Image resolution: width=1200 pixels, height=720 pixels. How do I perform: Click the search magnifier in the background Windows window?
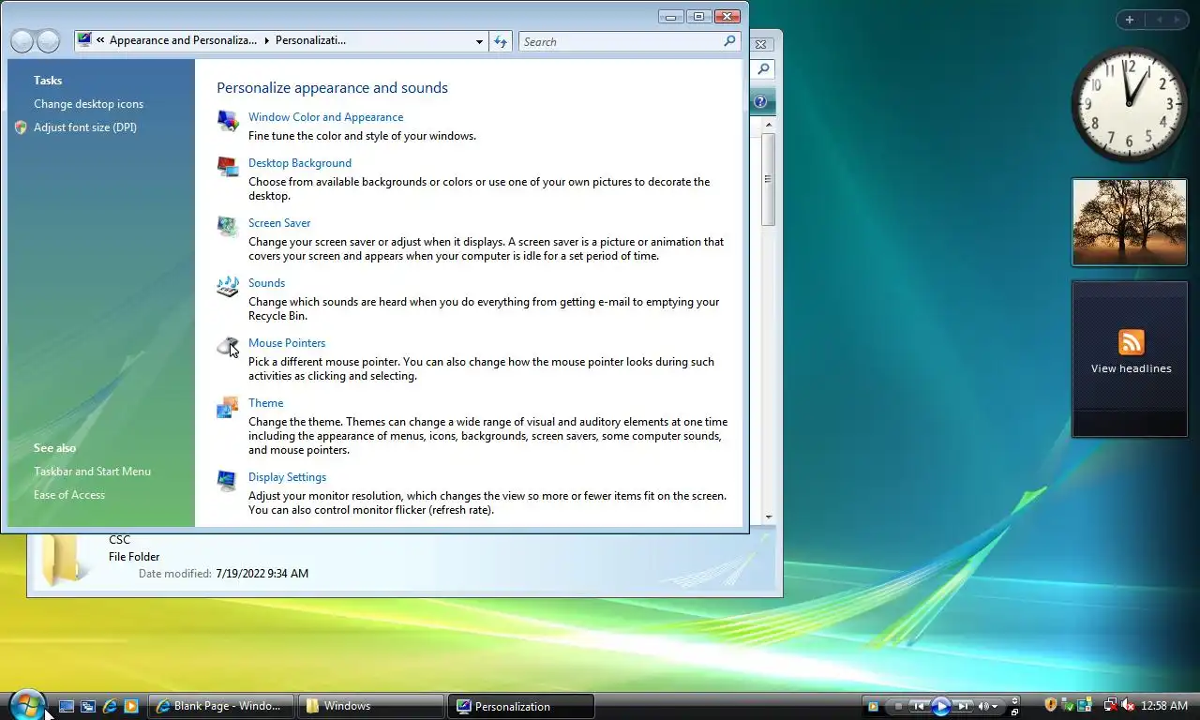click(763, 69)
